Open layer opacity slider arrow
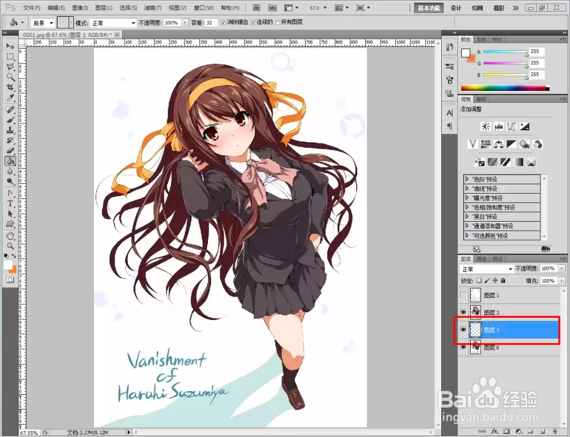The height and width of the screenshot is (437, 570). tap(562, 268)
